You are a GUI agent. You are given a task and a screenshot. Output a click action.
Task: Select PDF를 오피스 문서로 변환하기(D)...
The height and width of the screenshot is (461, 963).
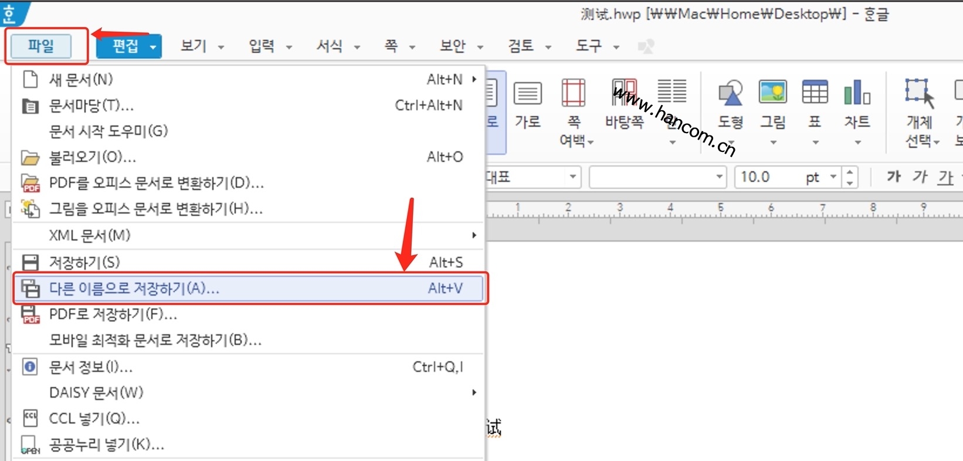pyautogui.click(x=248, y=183)
